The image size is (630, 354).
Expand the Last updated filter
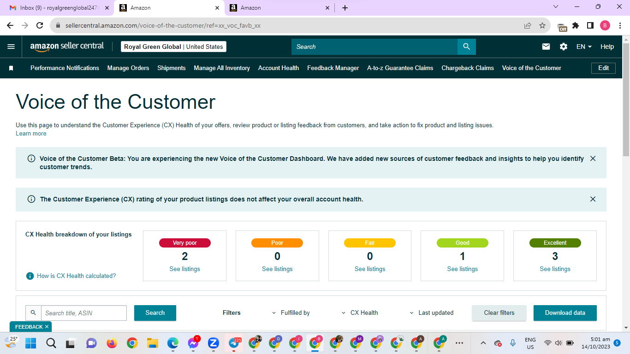pos(432,313)
